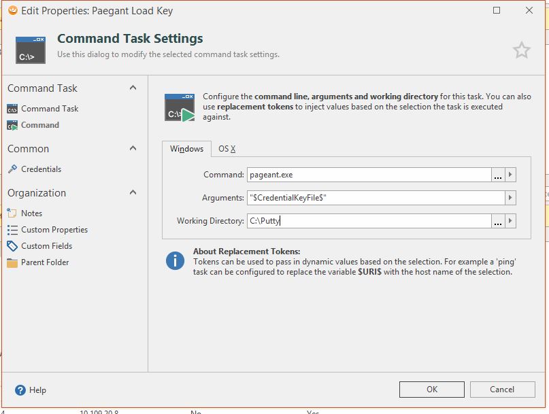Viewport: 549px width, 414px height.
Task: Select the Command item icon in sidebar
Action: point(12,125)
